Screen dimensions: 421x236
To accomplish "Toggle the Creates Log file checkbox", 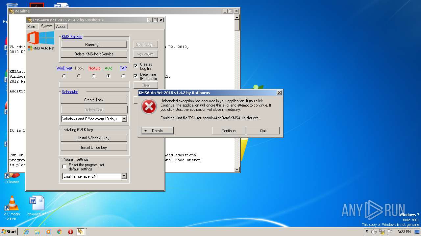I will 136,66.
